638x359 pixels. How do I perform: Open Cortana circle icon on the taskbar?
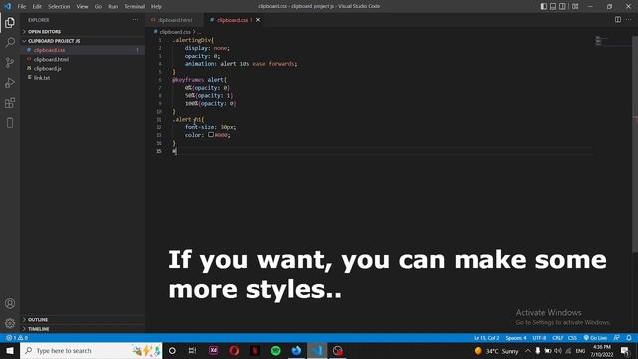[172, 350]
